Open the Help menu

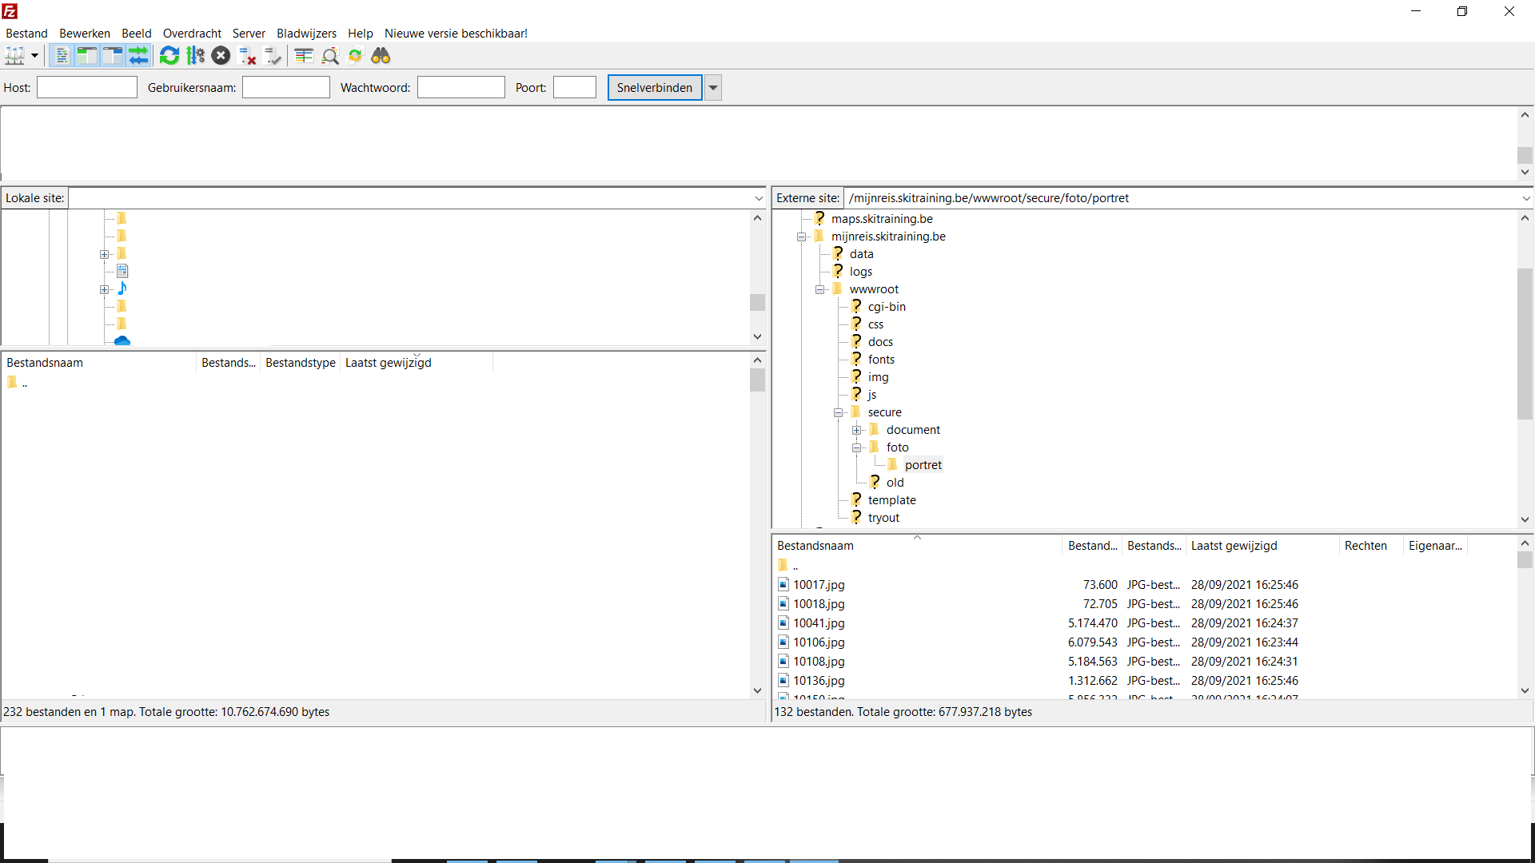[361, 34]
